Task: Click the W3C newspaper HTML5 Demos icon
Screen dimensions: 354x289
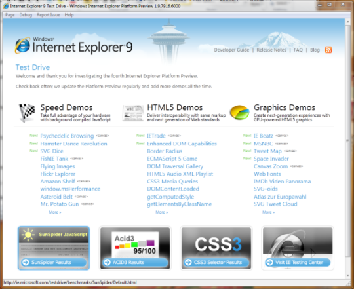Action: pos(133,113)
